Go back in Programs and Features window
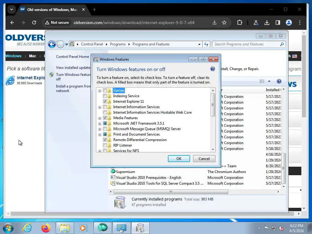 (52, 44)
